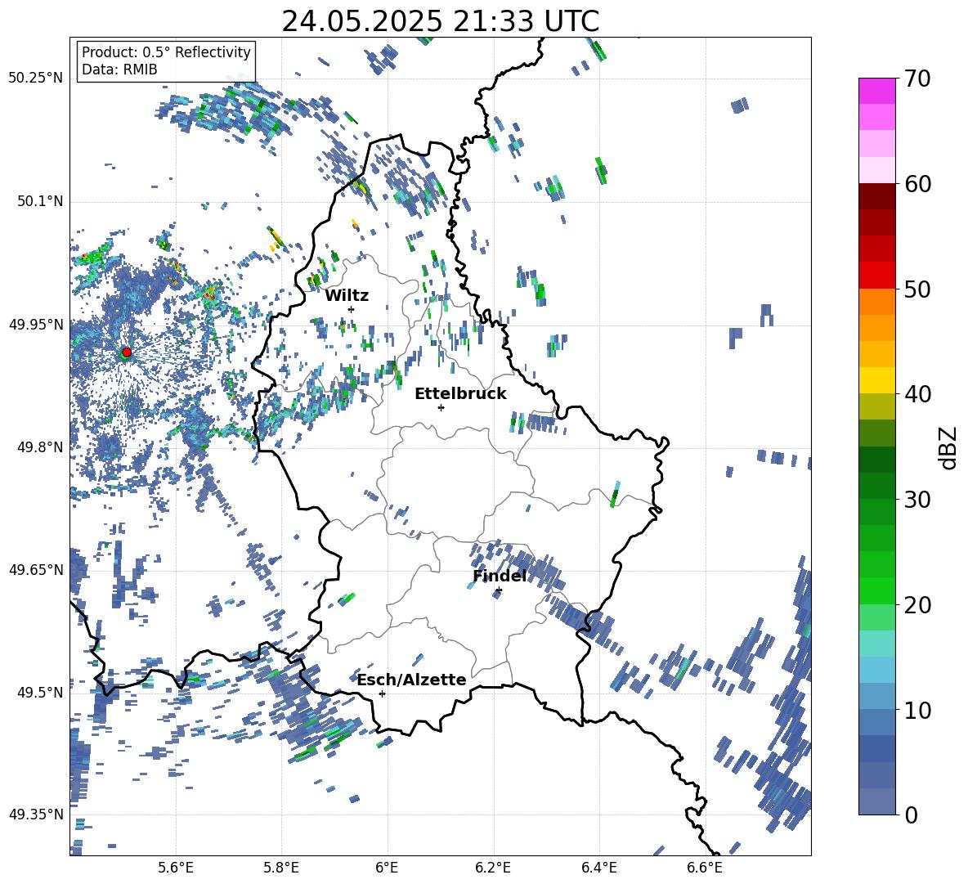Click the 30 label on the colorbar

pyautogui.click(x=917, y=500)
